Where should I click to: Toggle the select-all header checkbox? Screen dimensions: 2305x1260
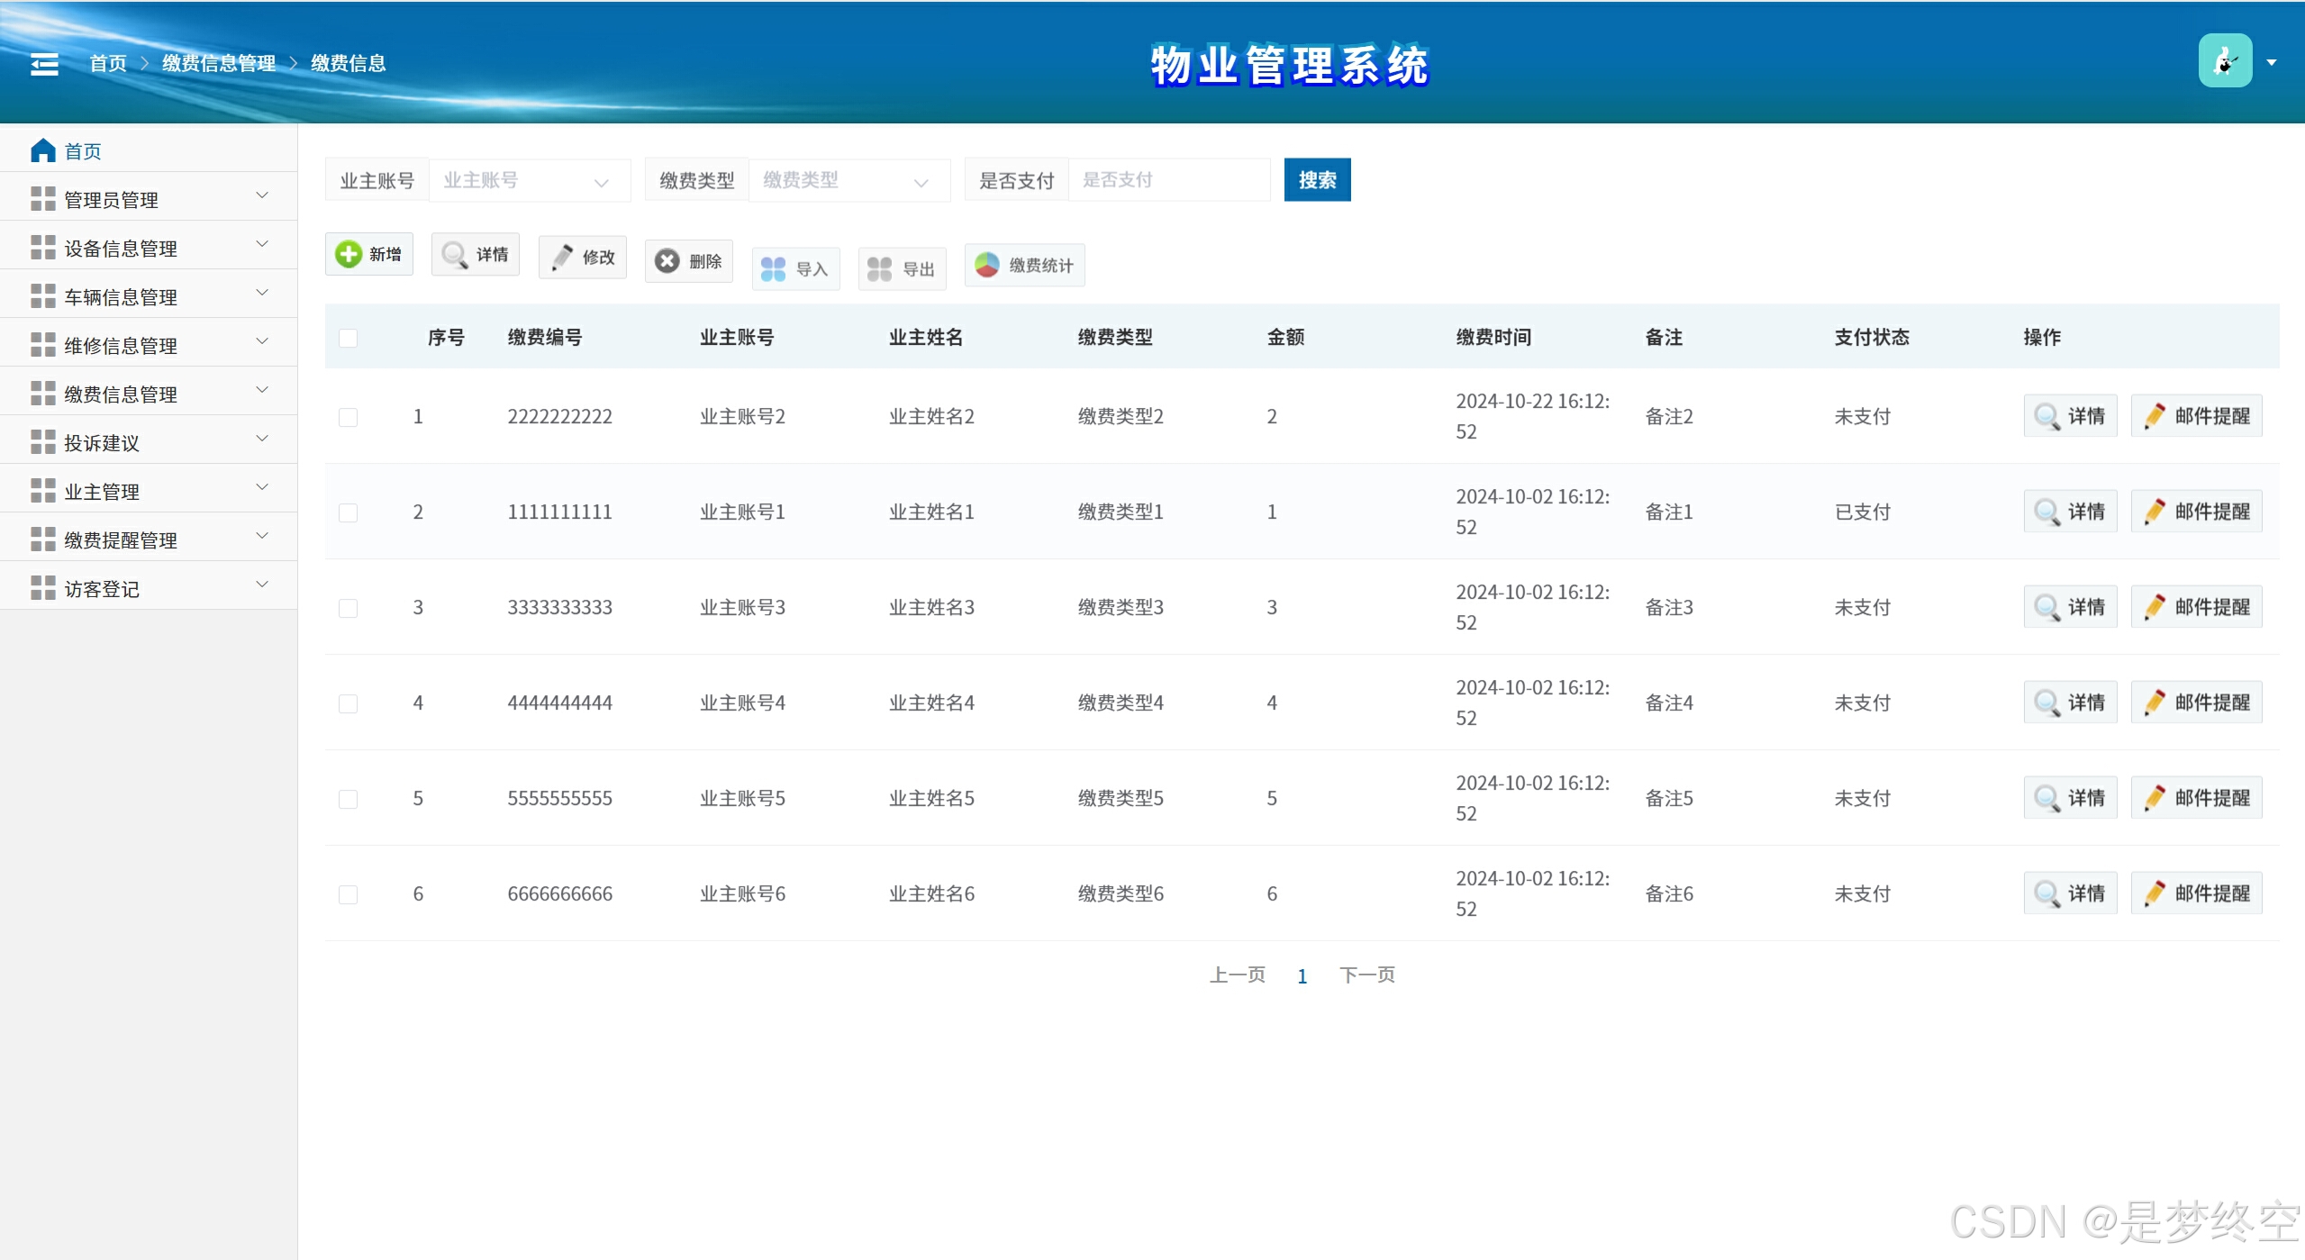tap(348, 338)
